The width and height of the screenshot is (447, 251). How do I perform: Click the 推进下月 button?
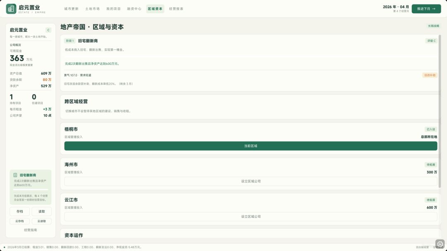[x=426, y=9]
